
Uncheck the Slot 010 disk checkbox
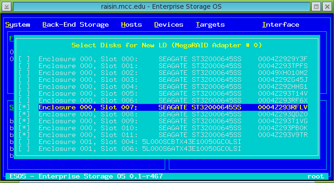coord(24,128)
